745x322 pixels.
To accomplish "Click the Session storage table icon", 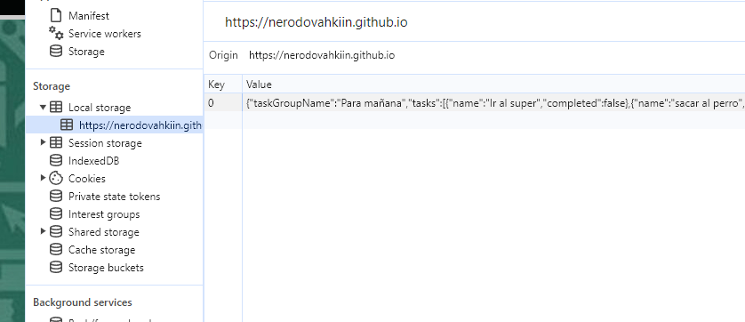I will coord(56,142).
